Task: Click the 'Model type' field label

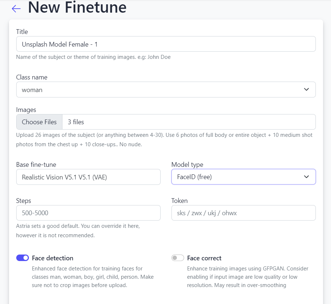Action: point(187,165)
